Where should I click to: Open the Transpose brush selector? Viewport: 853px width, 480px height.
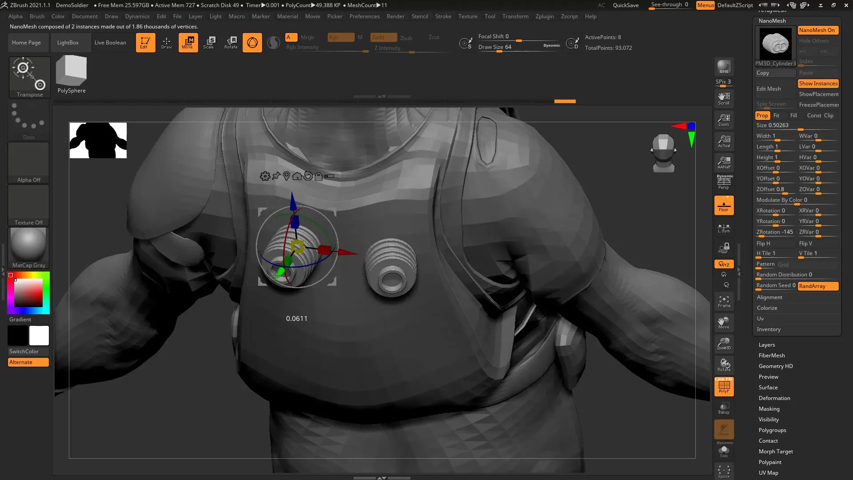point(30,77)
